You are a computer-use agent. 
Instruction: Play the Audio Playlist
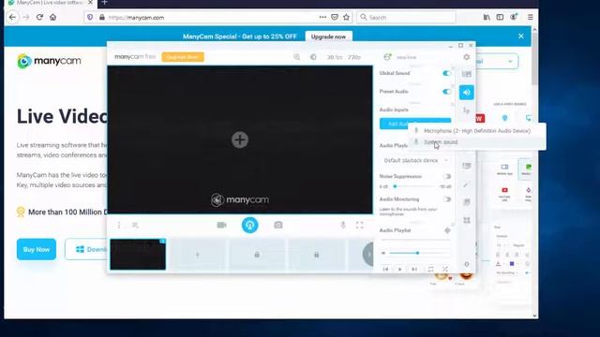coord(400,269)
